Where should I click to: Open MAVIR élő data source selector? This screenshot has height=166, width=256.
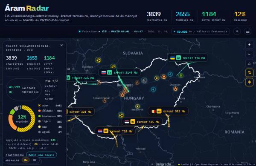click(x=42, y=155)
